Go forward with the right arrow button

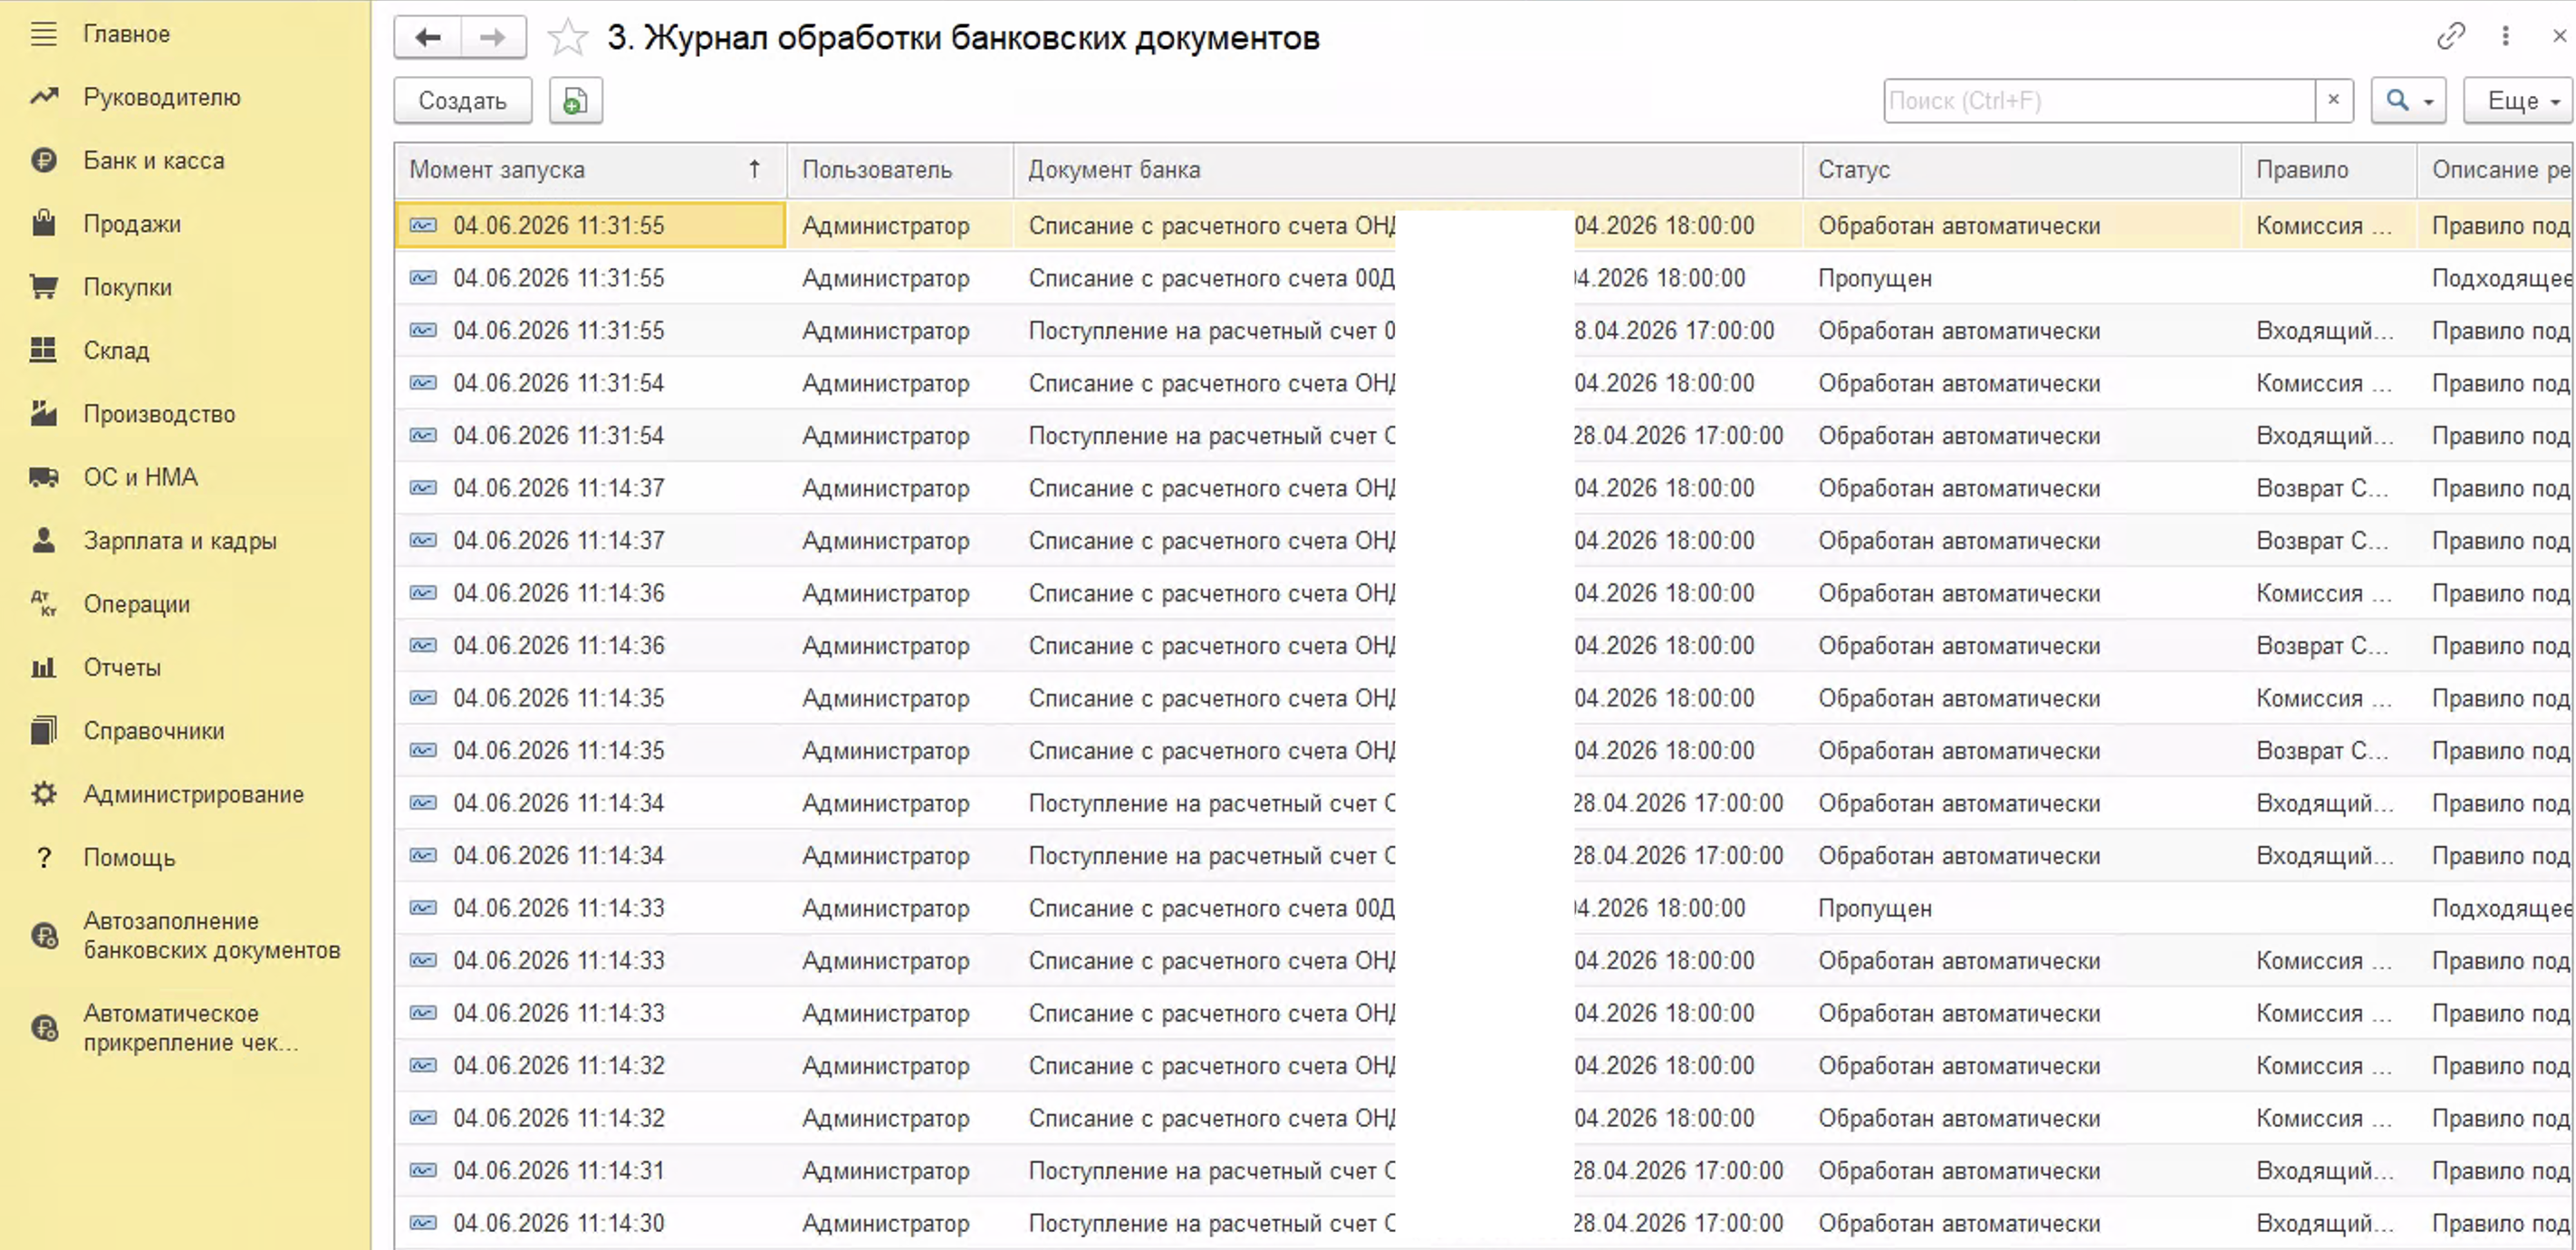point(493,38)
